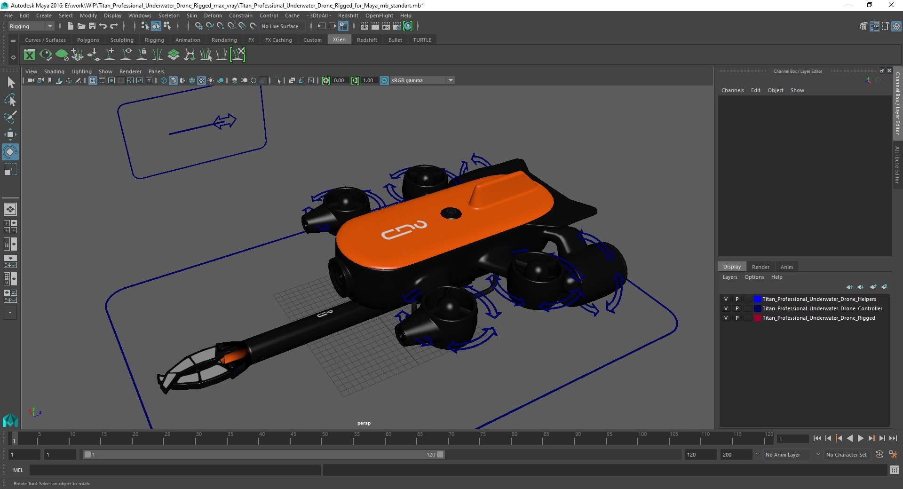Switch to Polygons shelf tab
Screen dimensions: 903x489
pyautogui.click(x=88, y=40)
